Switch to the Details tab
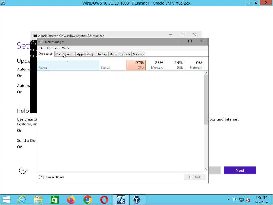This screenshot has height=205, width=273. (125, 54)
